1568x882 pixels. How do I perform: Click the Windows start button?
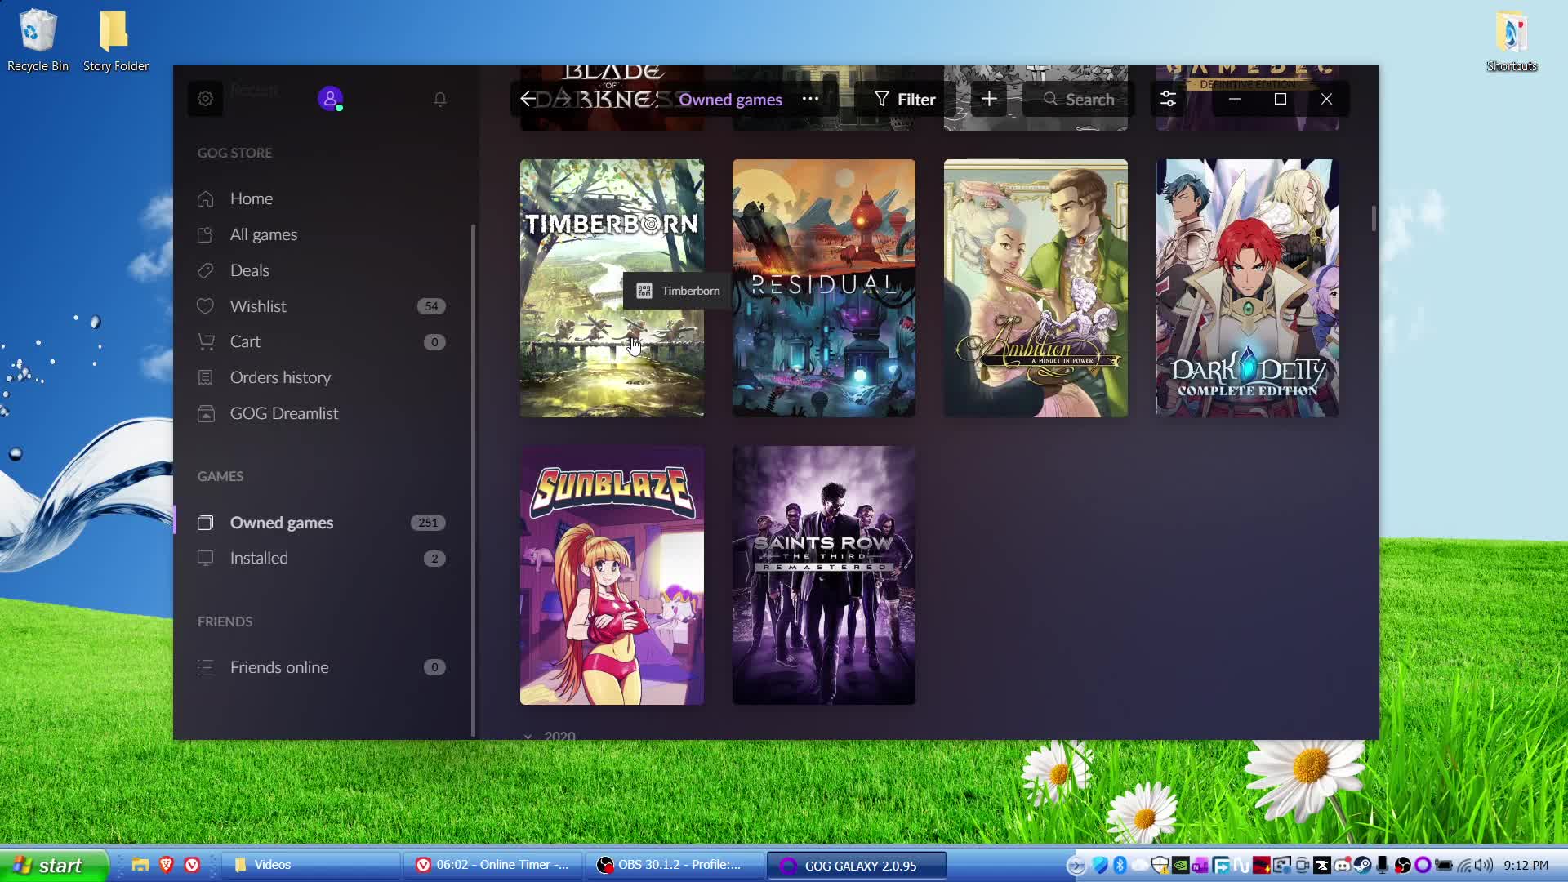[54, 865]
